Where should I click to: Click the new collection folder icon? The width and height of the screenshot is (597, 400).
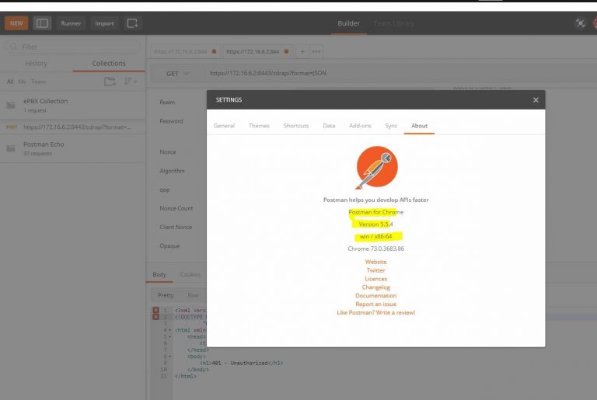[x=110, y=82]
